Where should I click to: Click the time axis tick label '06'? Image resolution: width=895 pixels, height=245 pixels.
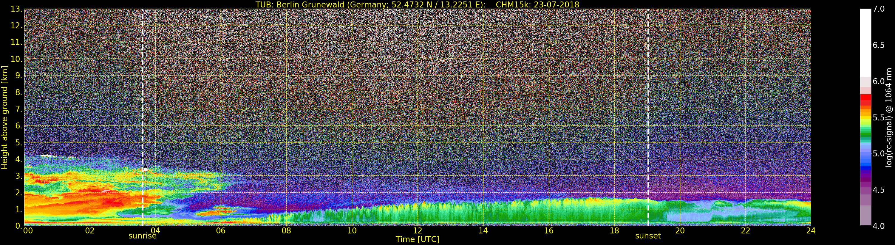221,231
